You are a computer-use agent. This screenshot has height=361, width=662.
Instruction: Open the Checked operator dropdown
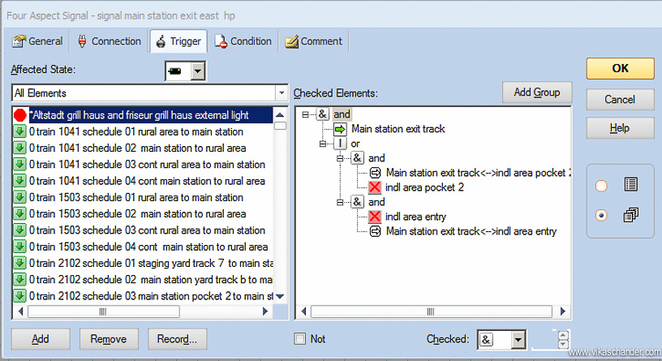[x=518, y=339]
